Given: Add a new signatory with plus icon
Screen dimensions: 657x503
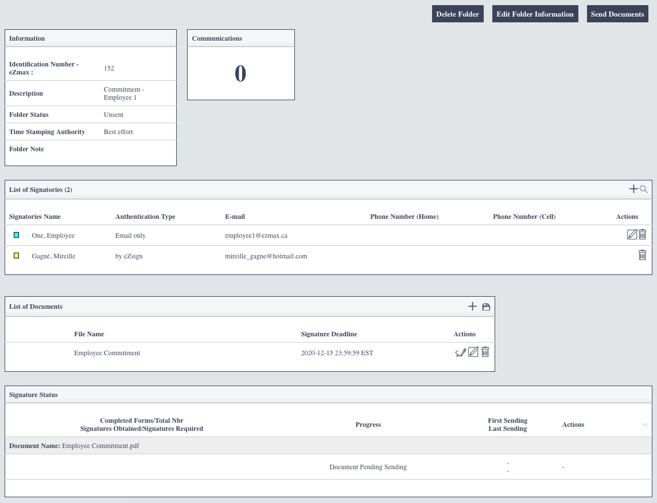Looking at the screenshot, I should tap(633, 189).
